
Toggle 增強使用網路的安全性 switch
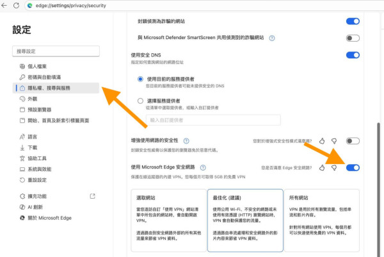353,141
